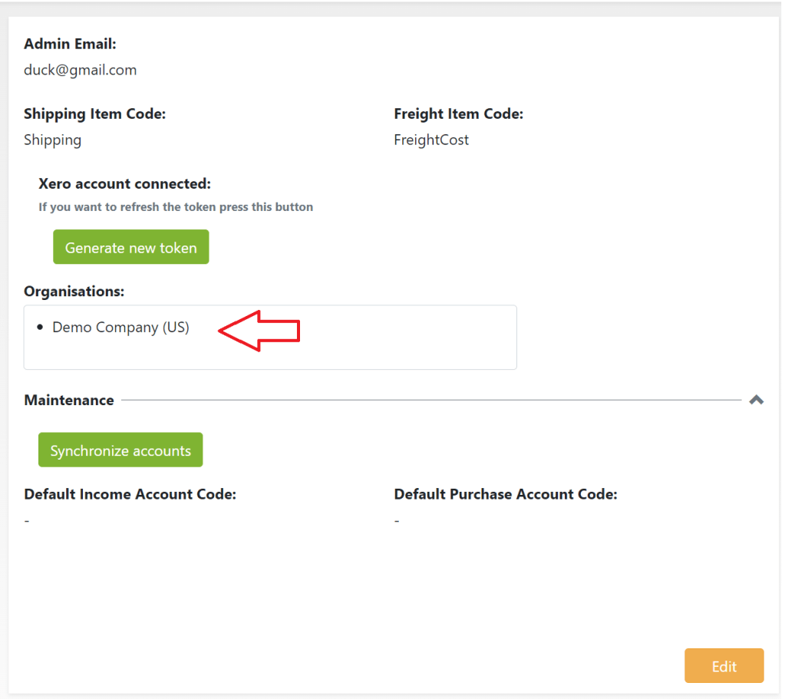Click the admin email duck@gmail.com
This screenshot has height=699, width=785.
tap(80, 70)
